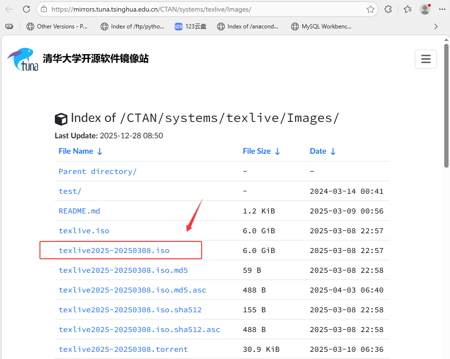
Task: Focus the browser address bar URL
Action: tap(151, 9)
